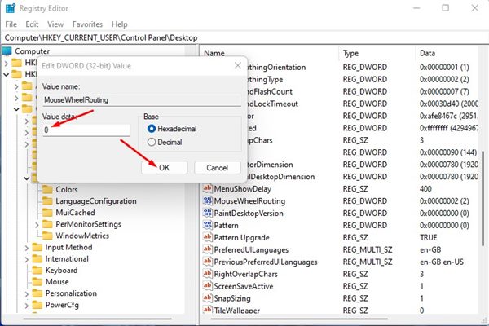This screenshot has width=489, height=326.
Task: Select the Mouse key label
Action: pos(57,282)
